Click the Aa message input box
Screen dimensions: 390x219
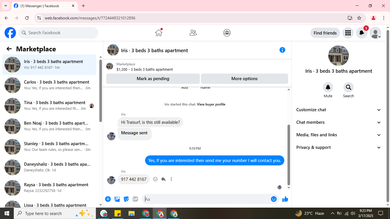[x=210, y=199]
